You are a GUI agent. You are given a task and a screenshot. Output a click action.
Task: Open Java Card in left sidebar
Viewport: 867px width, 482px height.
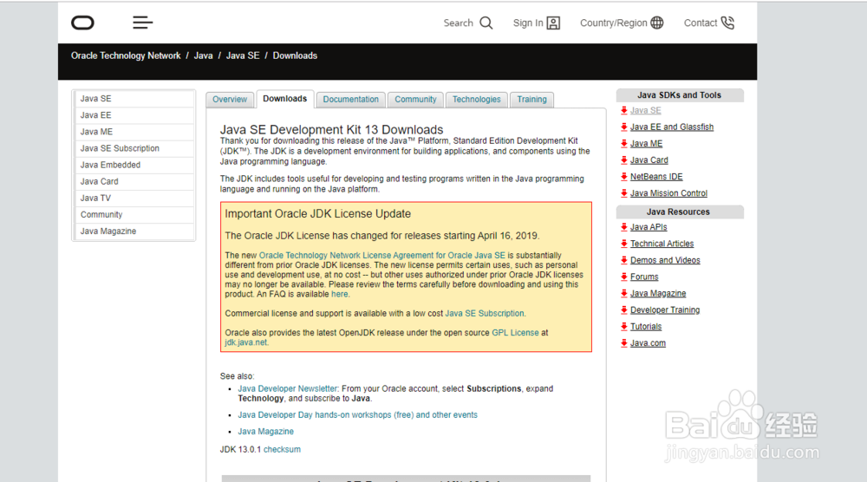point(134,181)
